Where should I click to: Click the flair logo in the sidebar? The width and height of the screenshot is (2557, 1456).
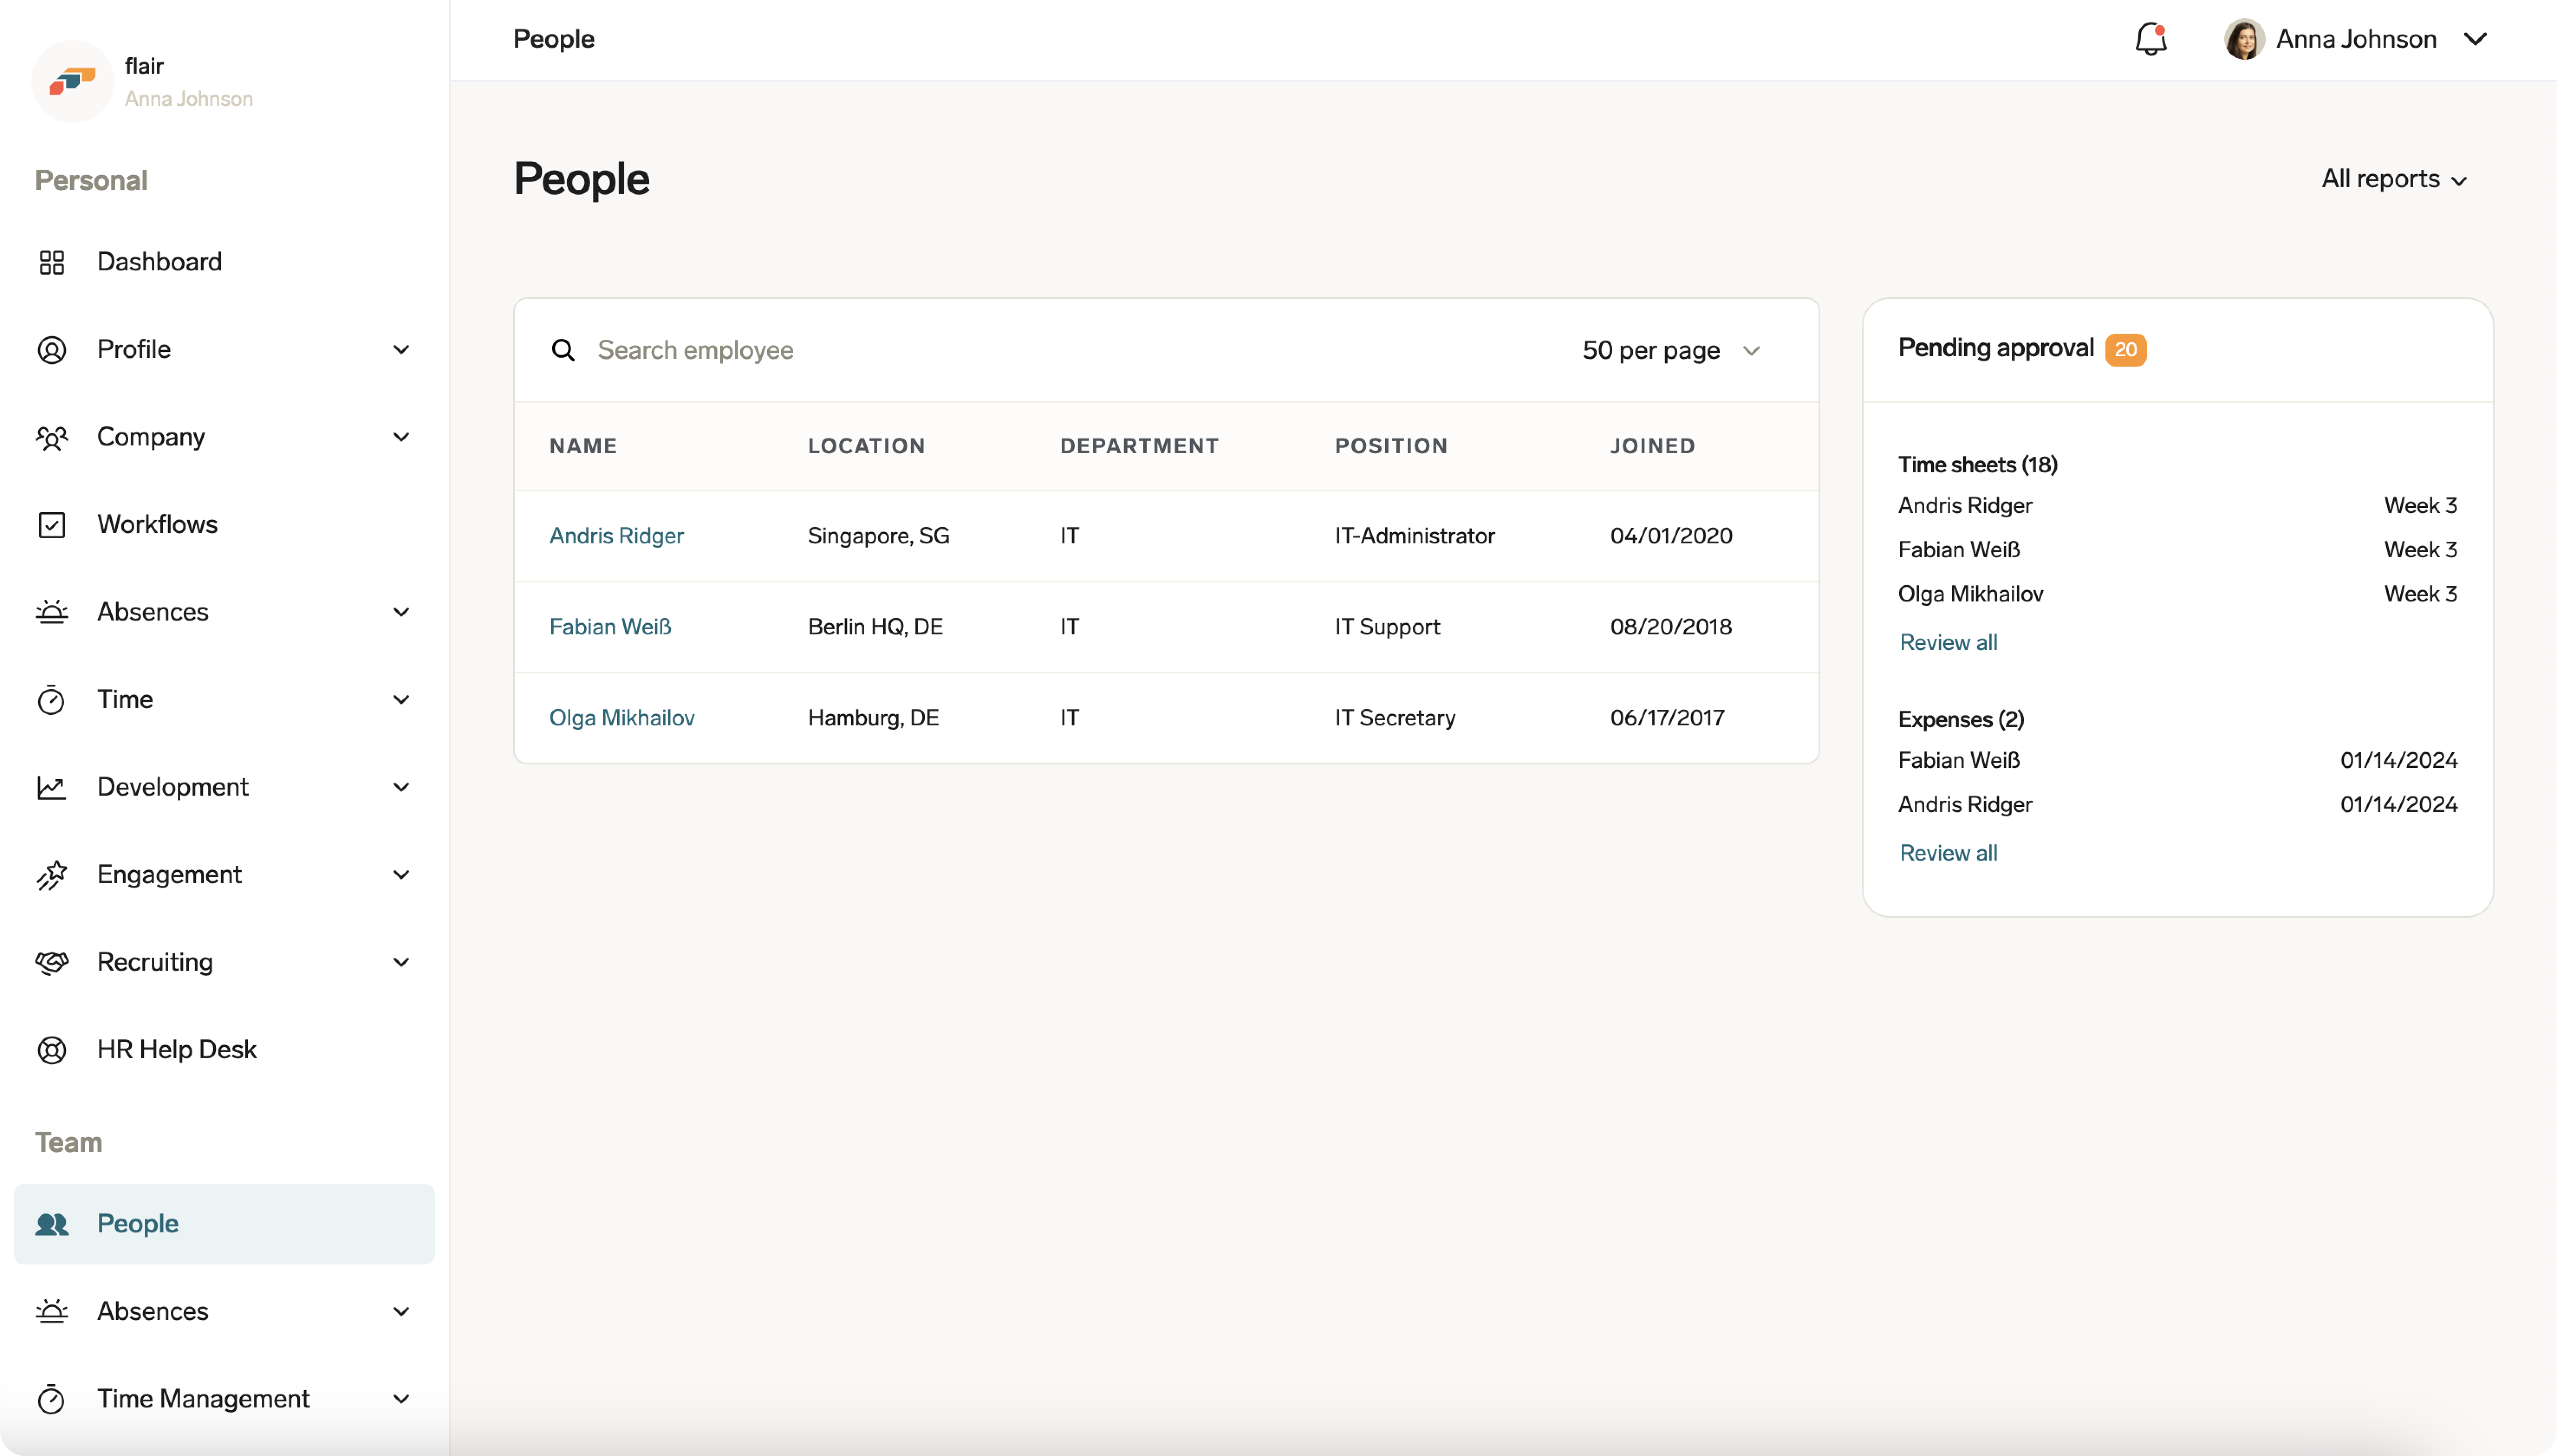coord(71,81)
